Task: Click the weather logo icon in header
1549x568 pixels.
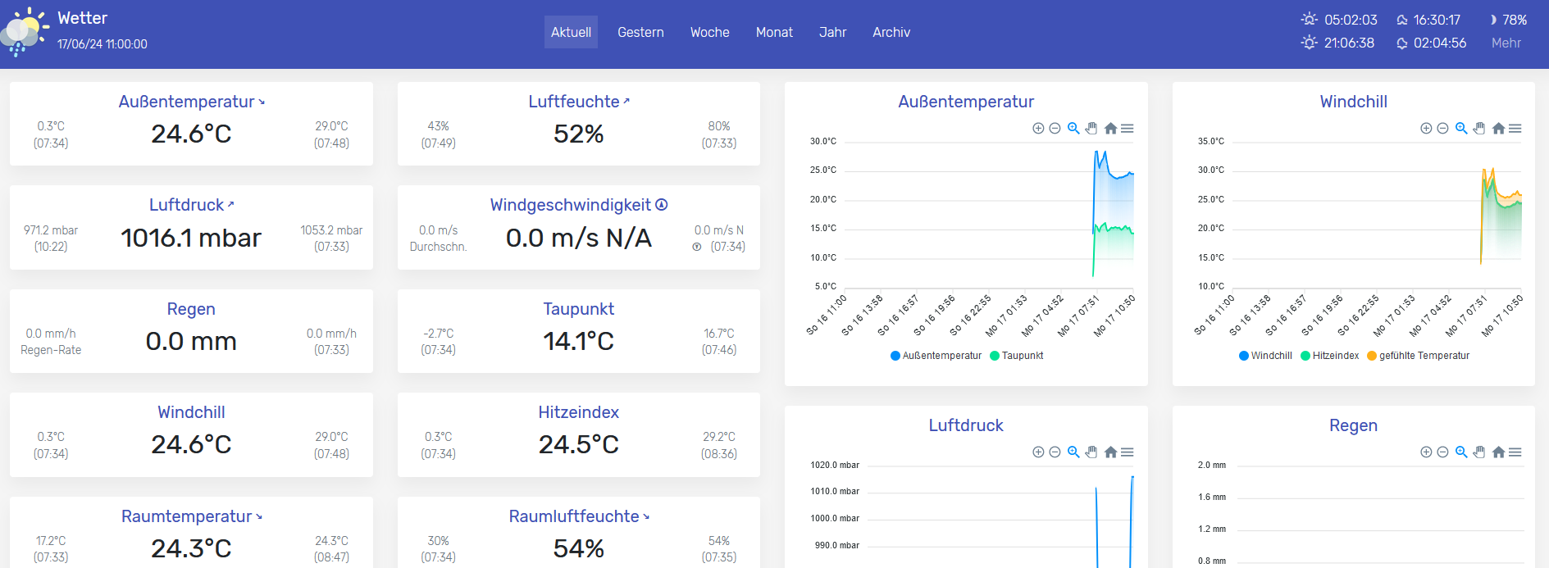Action: pos(25,32)
